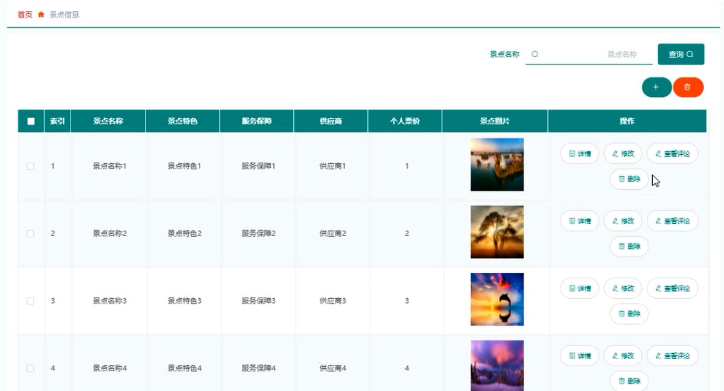The width and height of the screenshot is (724, 391).
Task: Click the pencil icon on row 1's 修改 button
Action: coord(615,154)
